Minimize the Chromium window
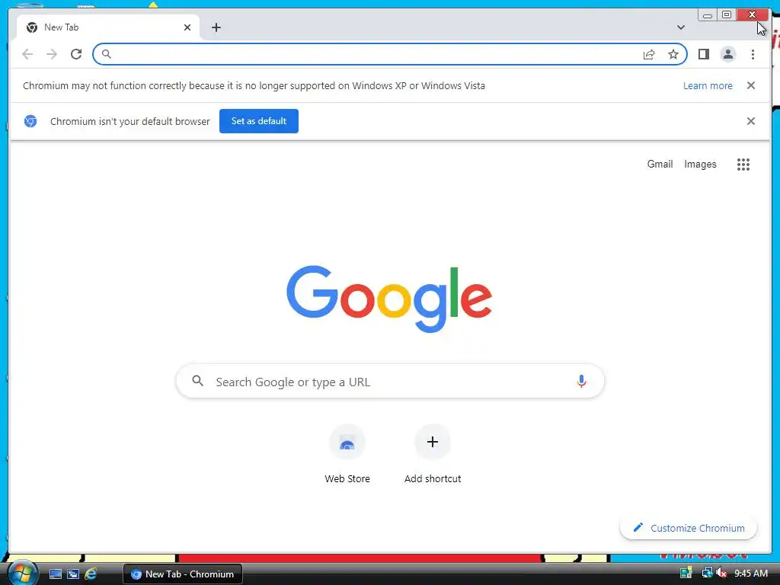This screenshot has height=585, width=780. pyautogui.click(x=707, y=15)
